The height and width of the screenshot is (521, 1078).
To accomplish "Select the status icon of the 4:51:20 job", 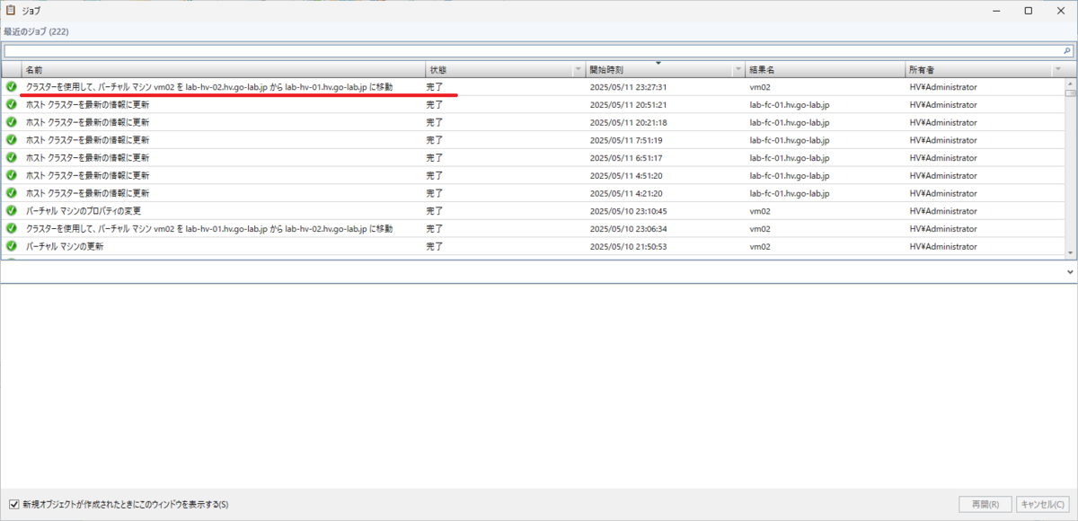I will 12,175.
